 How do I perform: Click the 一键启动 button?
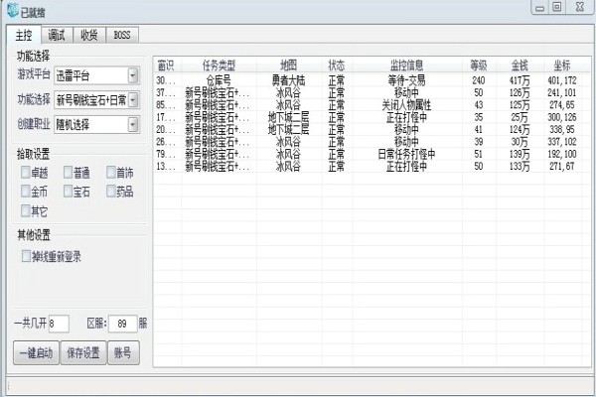click(36, 353)
